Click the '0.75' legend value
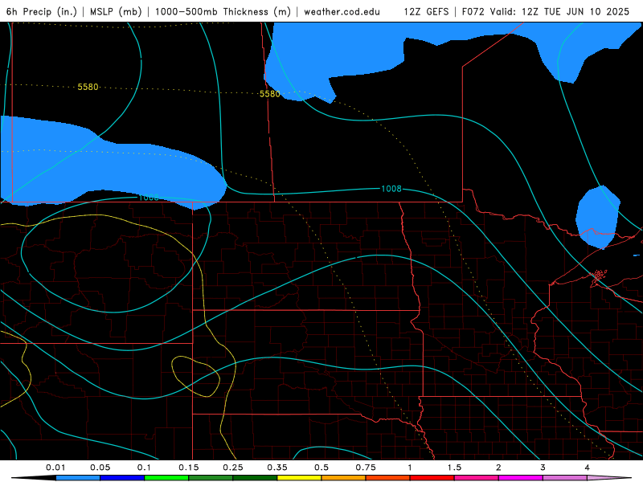This screenshot has height=482, width=643. coord(366,468)
